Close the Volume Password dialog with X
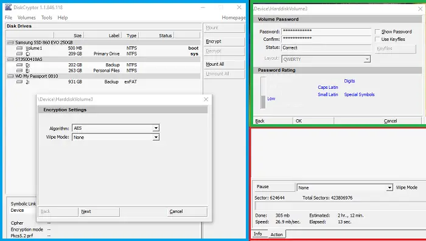This screenshot has width=426, height=241. (420, 9)
